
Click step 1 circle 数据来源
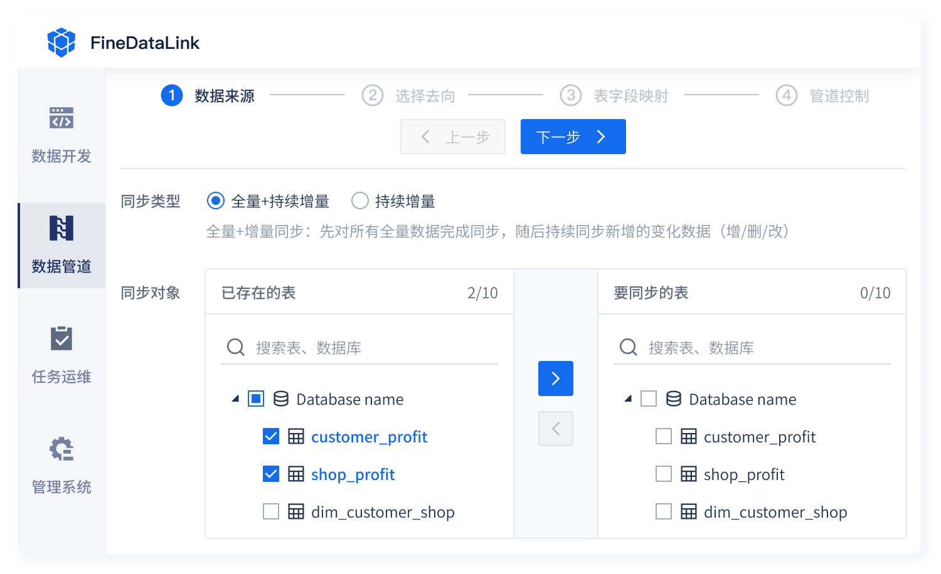(172, 96)
